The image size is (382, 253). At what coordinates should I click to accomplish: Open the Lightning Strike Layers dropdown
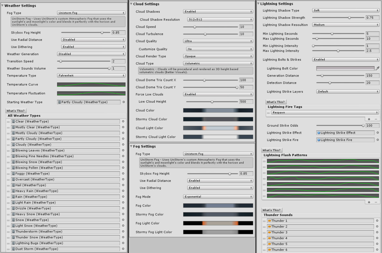pos(348,92)
